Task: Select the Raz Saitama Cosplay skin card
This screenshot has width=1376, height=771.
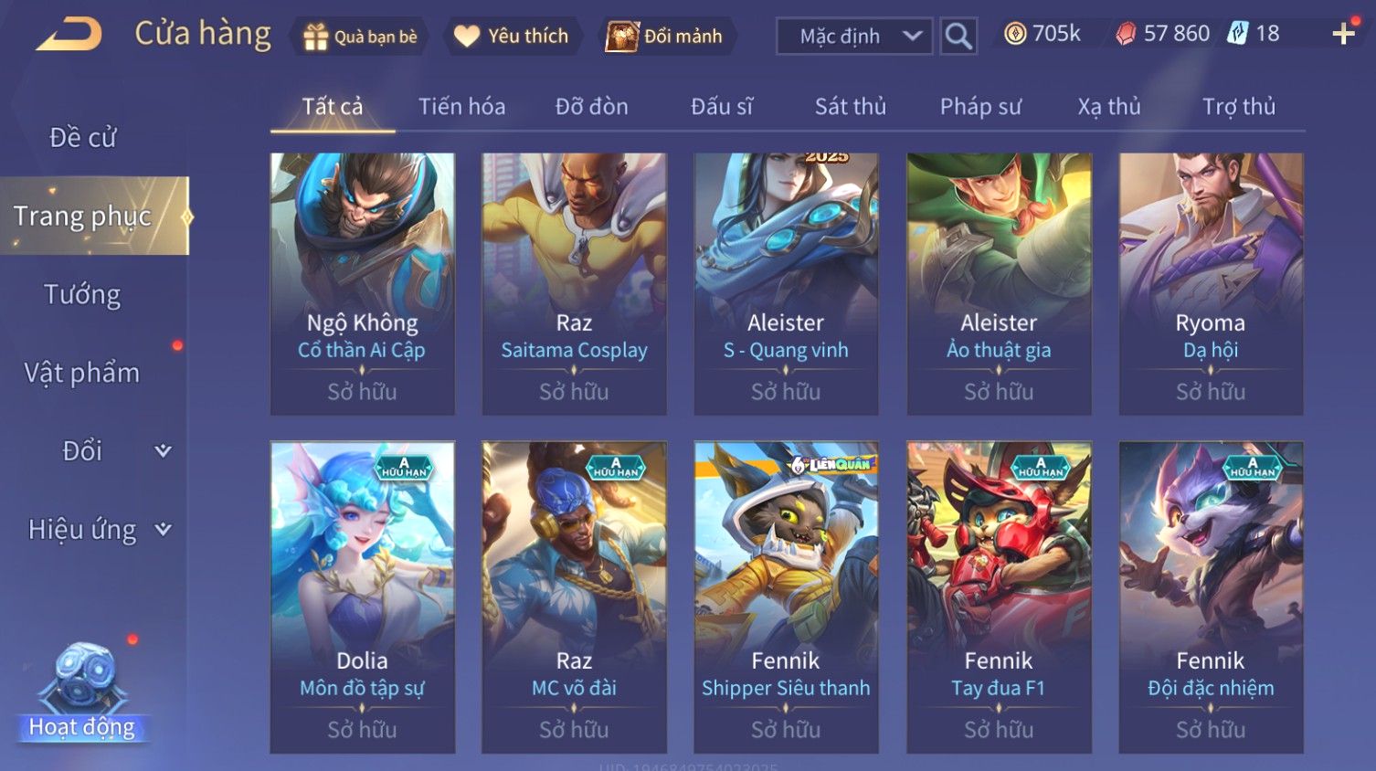Action: point(574,283)
